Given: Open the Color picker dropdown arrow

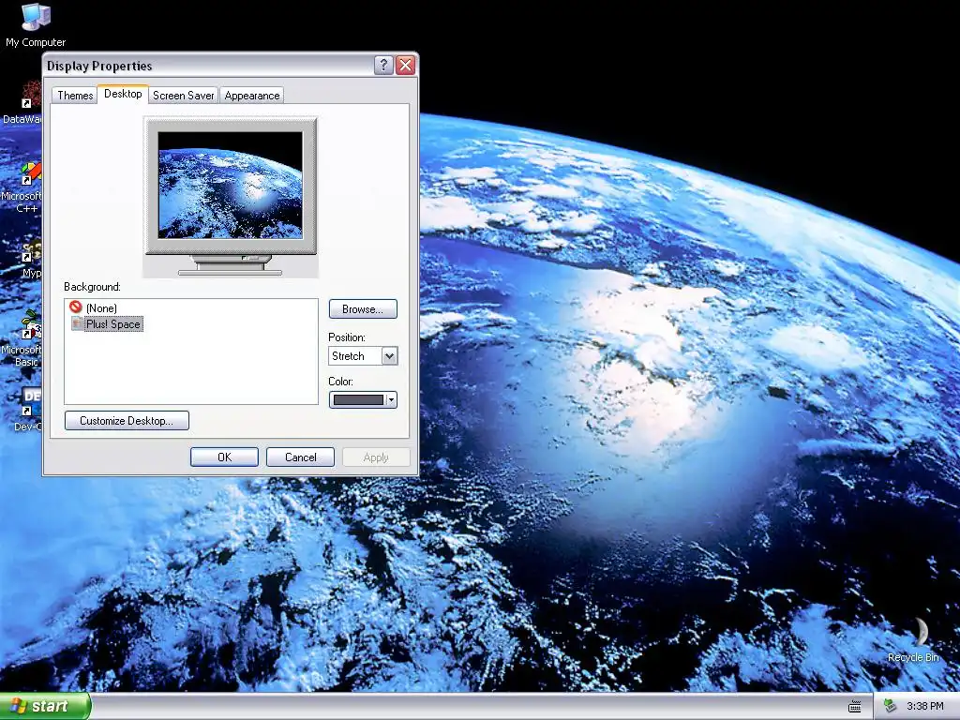Looking at the screenshot, I should point(391,399).
